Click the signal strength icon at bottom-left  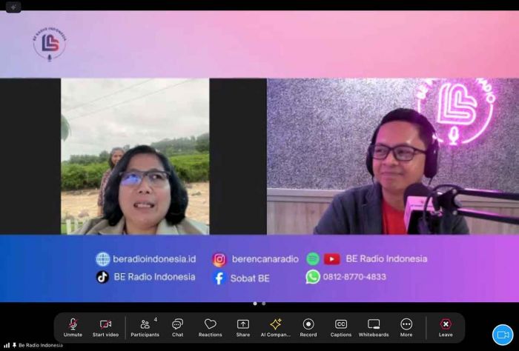(x=7, y=345)
